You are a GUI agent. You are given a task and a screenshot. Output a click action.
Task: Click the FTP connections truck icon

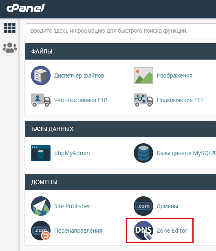click(x=143, y=100)
